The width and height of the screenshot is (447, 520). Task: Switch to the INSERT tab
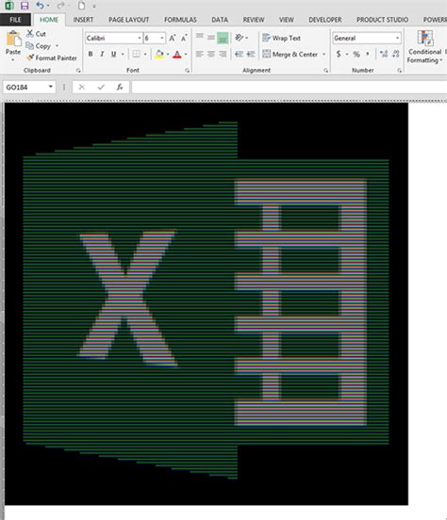click(x=83, y=20)
